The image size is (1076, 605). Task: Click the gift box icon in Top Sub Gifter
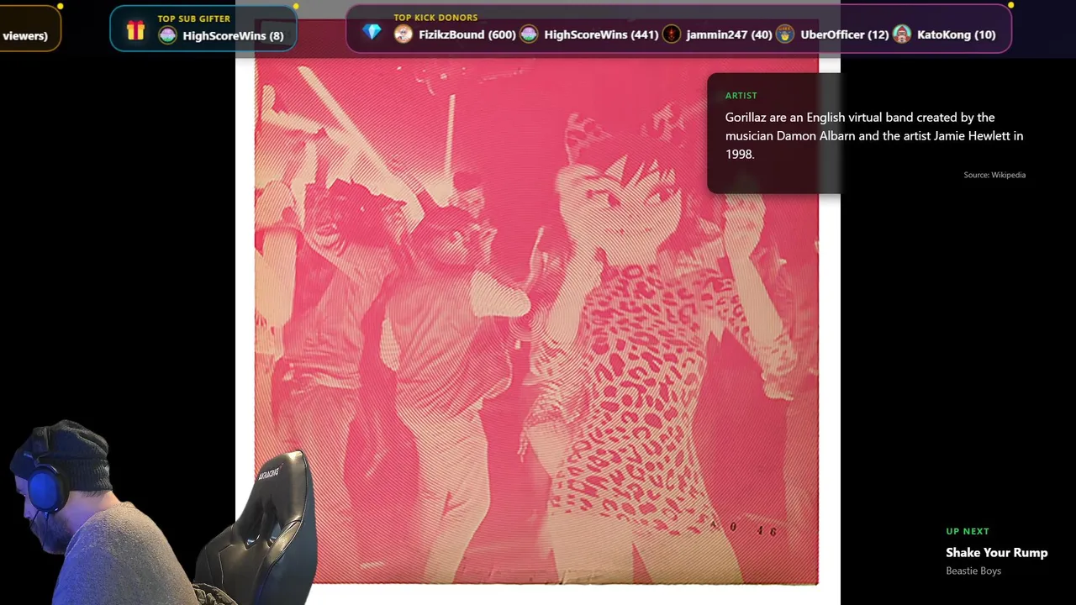click(135, 31)
